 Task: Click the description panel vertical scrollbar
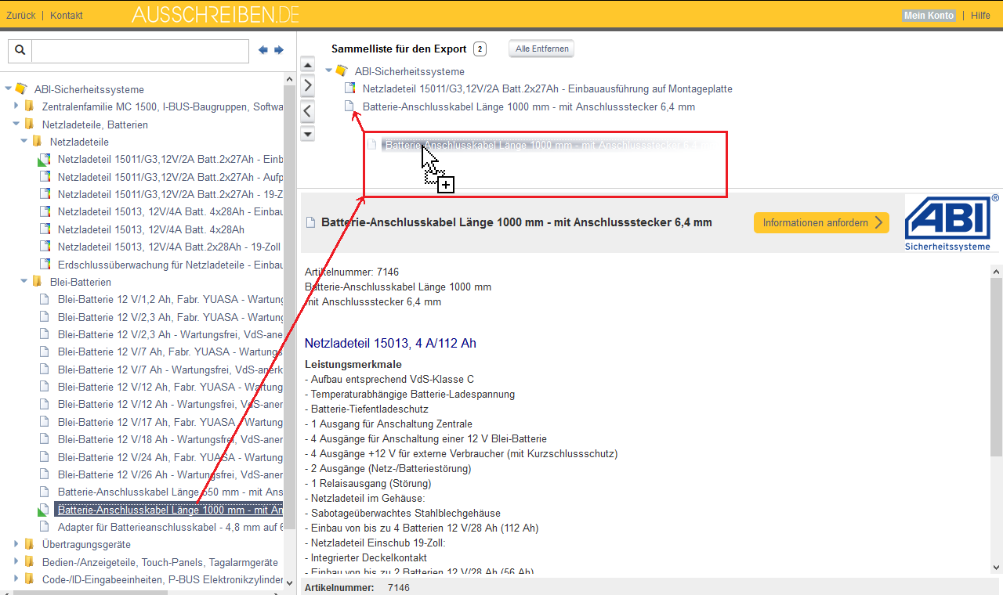tap(996, 368)
